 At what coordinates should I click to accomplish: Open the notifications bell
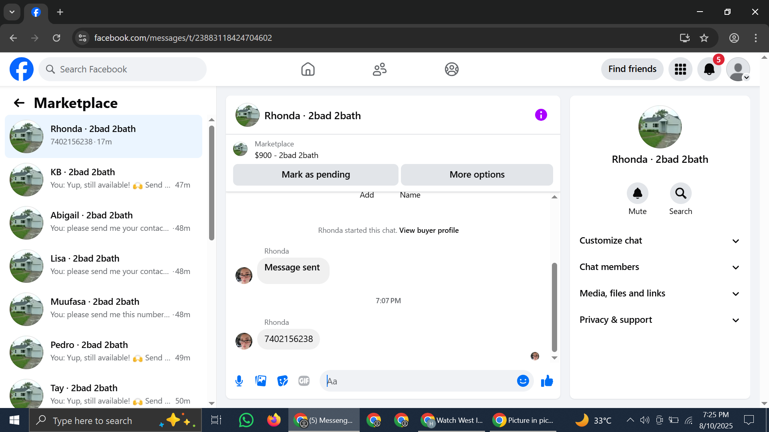(x=709, y=69)
